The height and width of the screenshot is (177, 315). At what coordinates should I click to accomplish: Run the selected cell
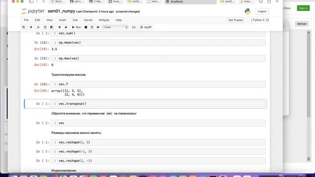tap(76, 28)
